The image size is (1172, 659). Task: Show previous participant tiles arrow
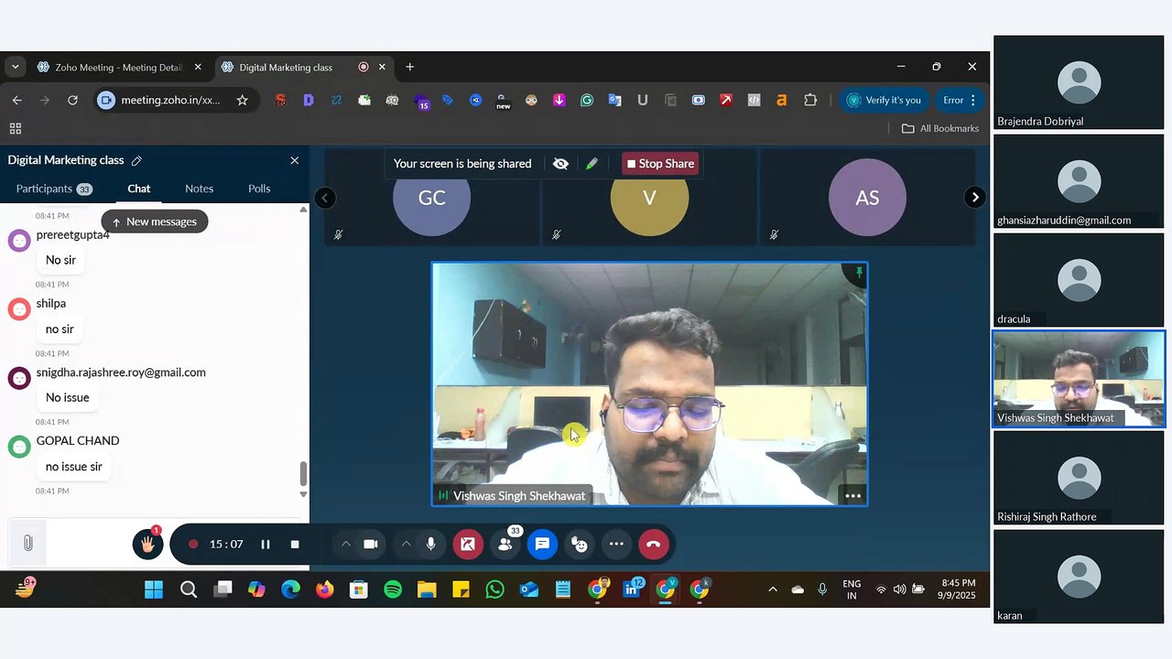tap(324, 198)
